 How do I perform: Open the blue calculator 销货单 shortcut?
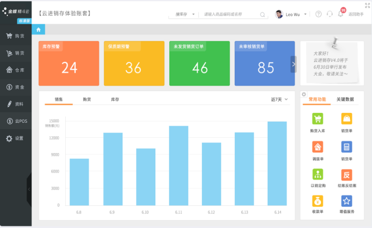[347, 147]
